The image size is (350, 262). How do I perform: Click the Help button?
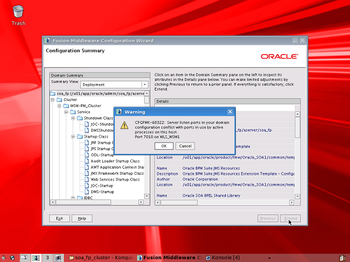pyautogui.click(x=82, y=218)
